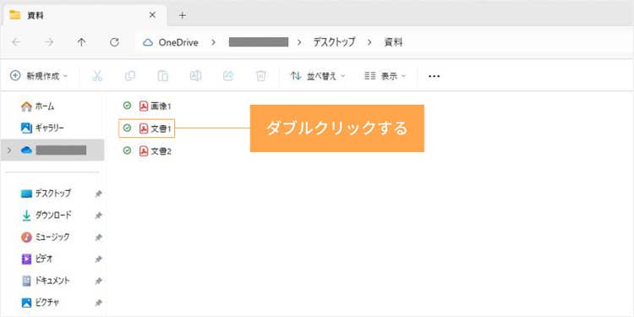
Task: Click the PDF icon of 文書2
Action: (x=144, y=150)
